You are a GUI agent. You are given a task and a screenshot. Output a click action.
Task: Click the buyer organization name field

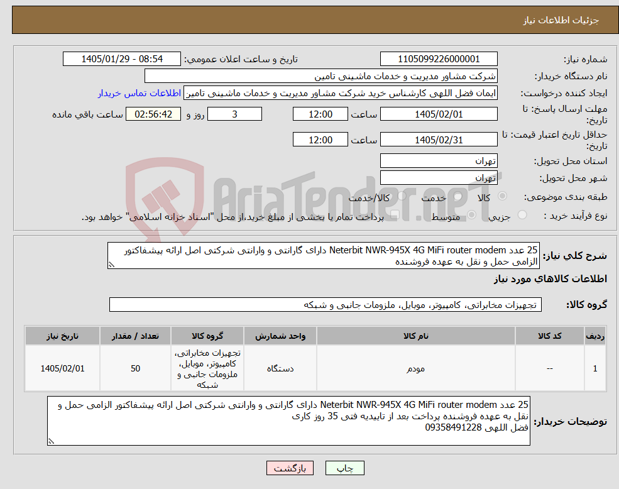tap(321, 76)
